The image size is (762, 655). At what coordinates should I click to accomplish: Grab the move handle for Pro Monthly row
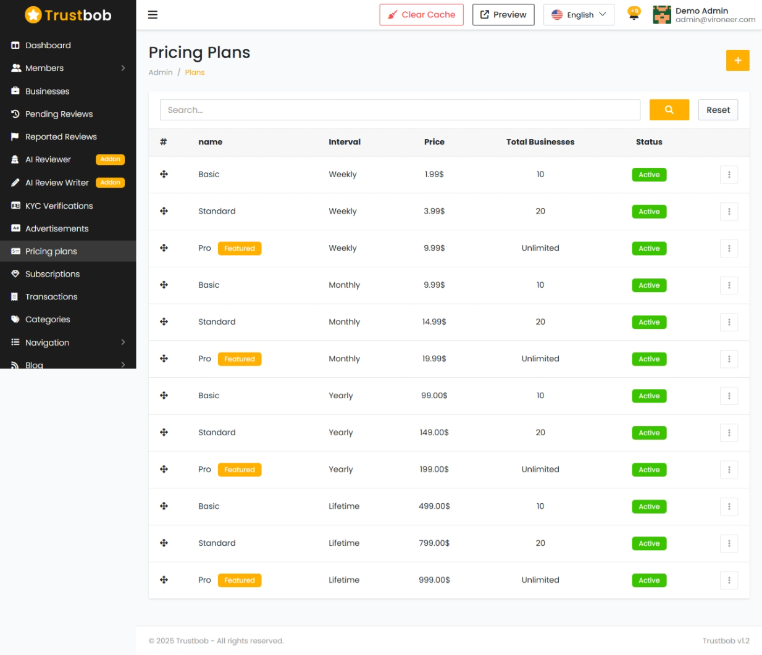164,359
